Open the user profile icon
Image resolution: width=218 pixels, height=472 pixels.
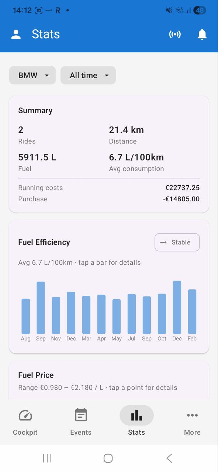pos(16,34)
